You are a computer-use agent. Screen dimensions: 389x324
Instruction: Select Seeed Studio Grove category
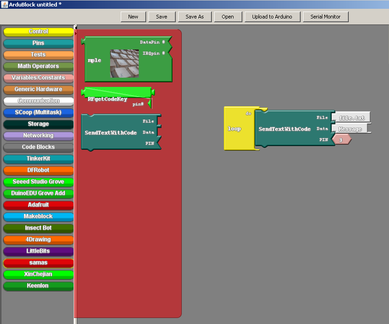(38, 182)
